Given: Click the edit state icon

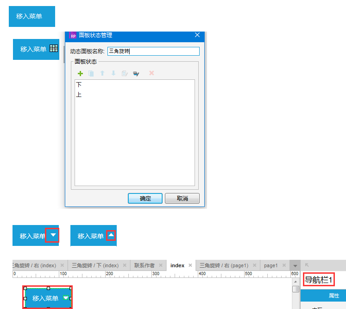Looking at the screenshot, I should pos(125,73).
